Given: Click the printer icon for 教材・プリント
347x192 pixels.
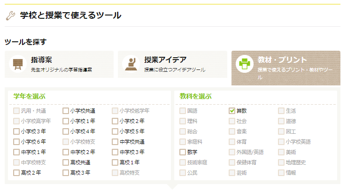Looking at the screenshot, I should 244,64.
